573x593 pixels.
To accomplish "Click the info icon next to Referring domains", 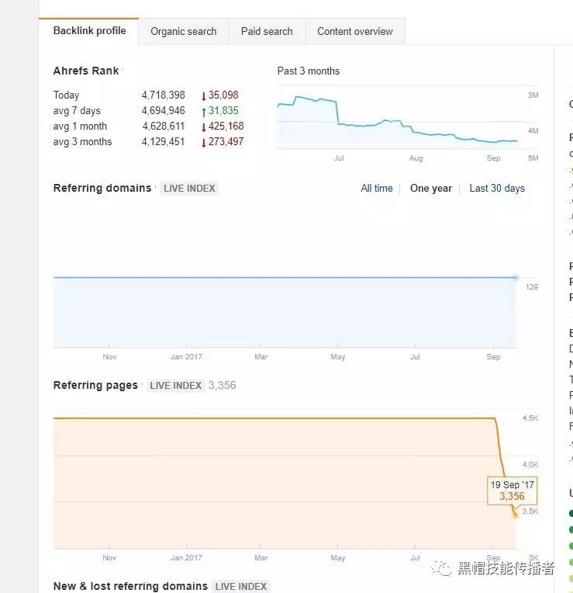I will (156, 188).
